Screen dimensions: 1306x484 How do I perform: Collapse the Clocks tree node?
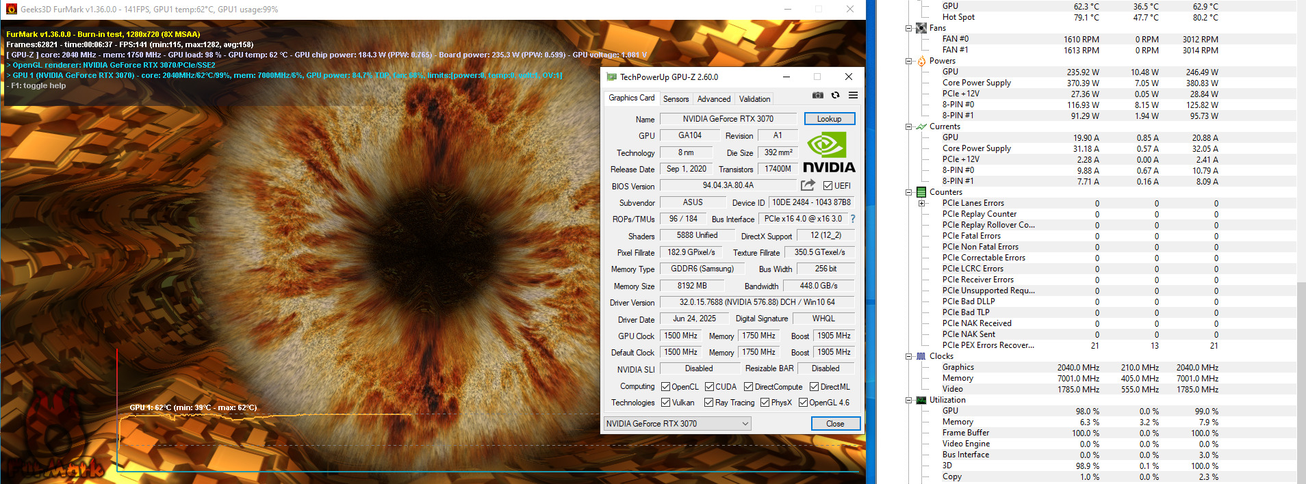[x=908, y=356]
